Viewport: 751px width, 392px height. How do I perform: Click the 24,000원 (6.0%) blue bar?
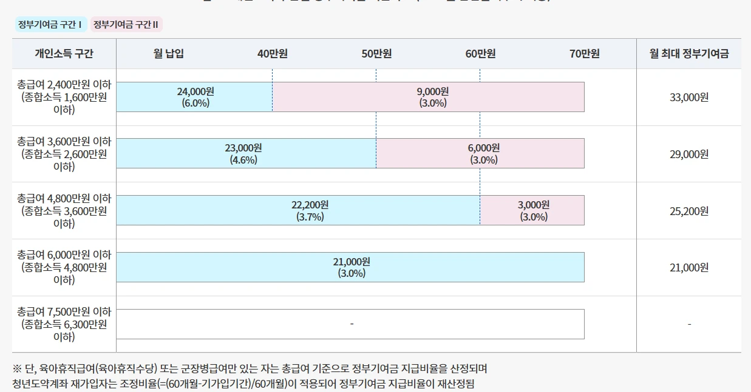pos(194,97)
